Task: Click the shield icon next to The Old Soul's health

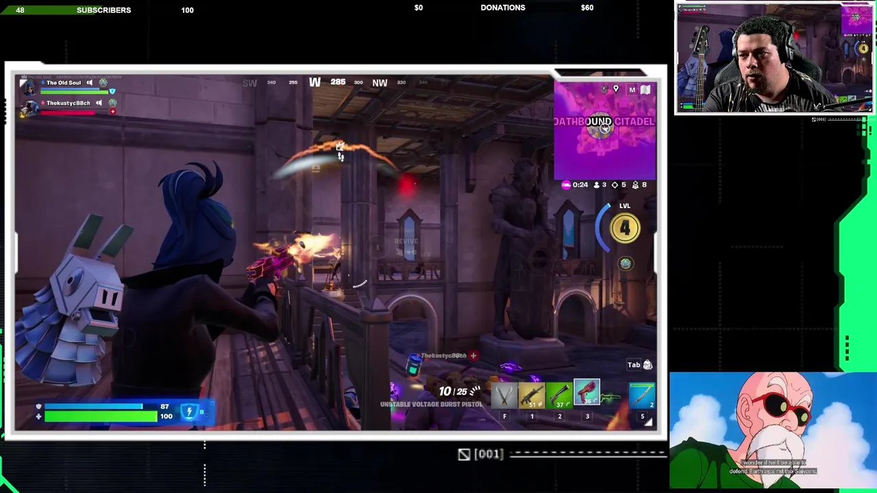Action: [x=112, y=91]
